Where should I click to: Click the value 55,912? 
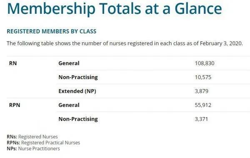[203, 105]
